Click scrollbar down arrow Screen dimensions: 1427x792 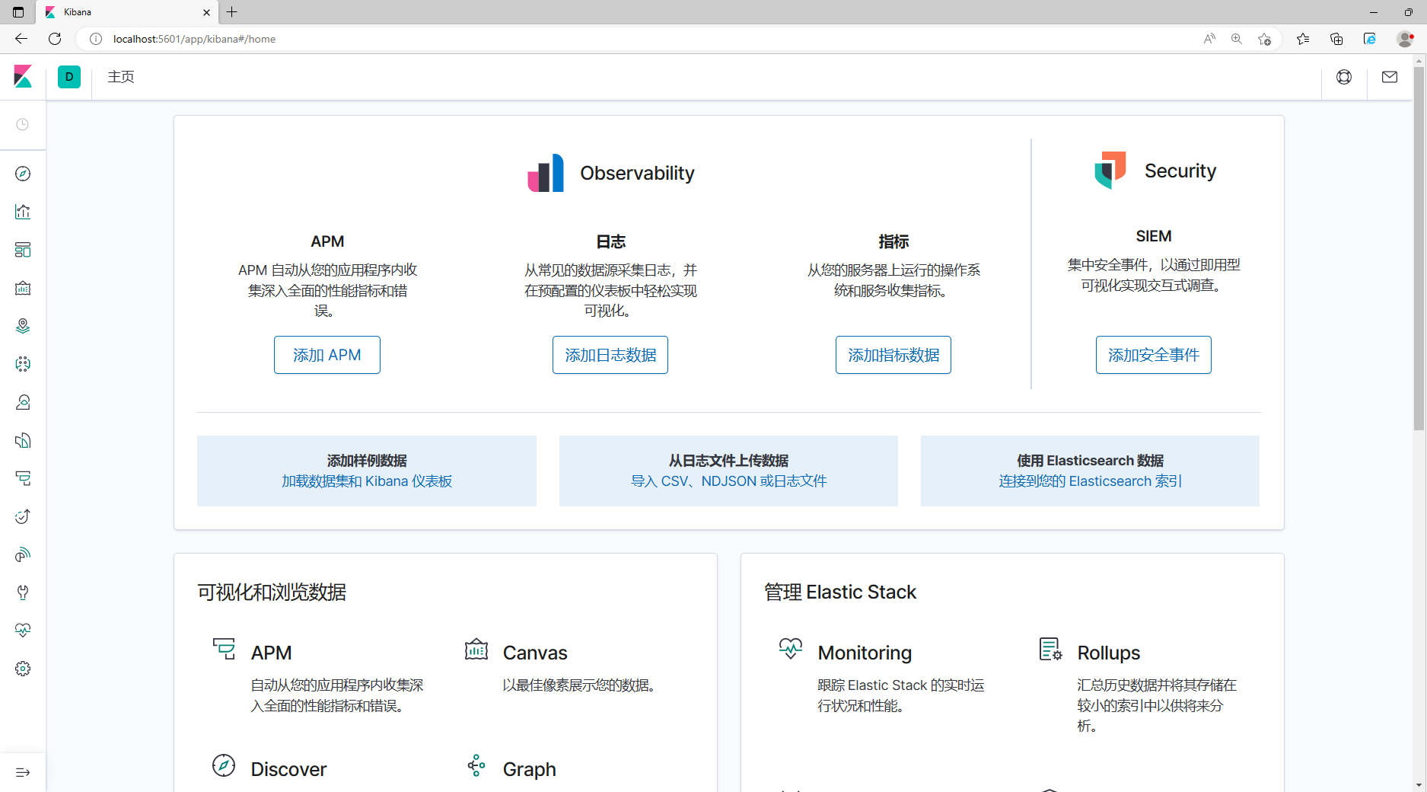1419,785
